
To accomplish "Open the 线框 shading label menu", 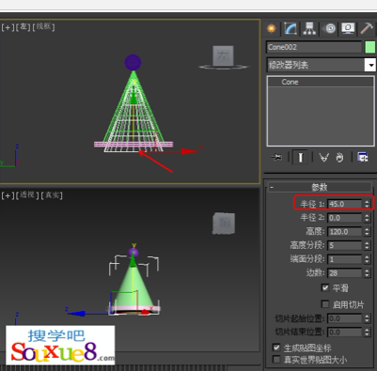I will pyautogui.click(x=44, y=26).
